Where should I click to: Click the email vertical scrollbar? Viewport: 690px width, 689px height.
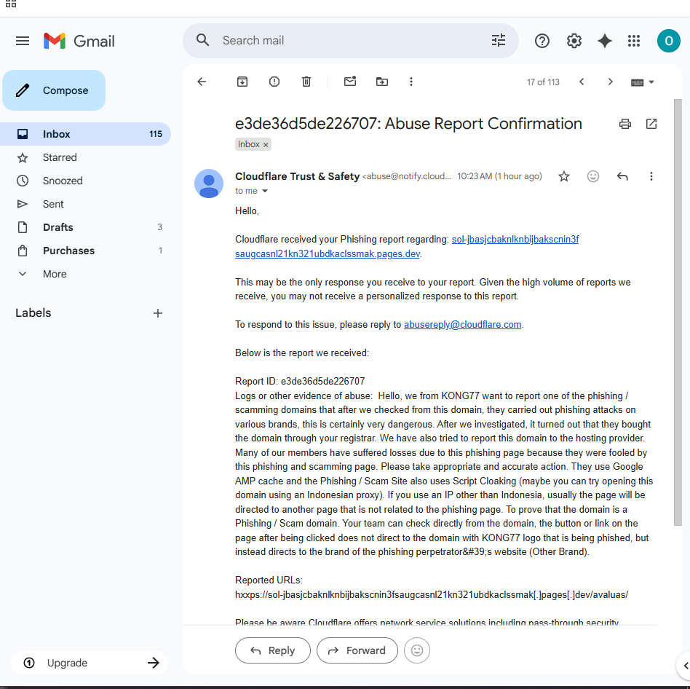(x=678, y=312)
